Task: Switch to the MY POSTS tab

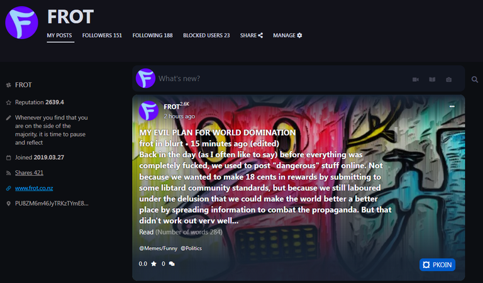Action: tap(60, 35)
